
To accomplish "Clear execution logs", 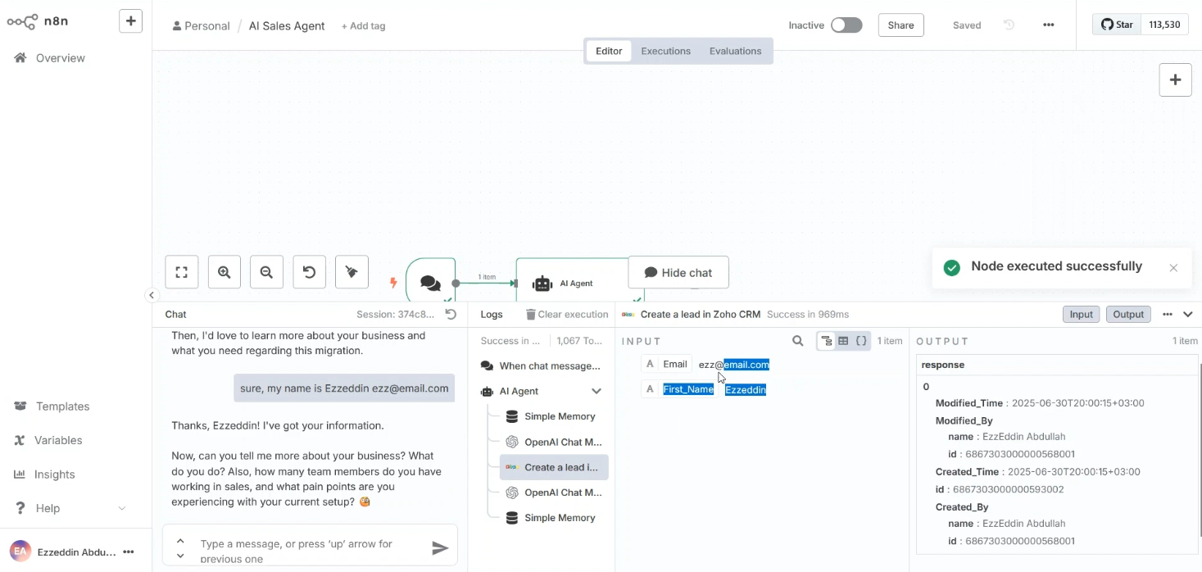I will pos(567,315).
